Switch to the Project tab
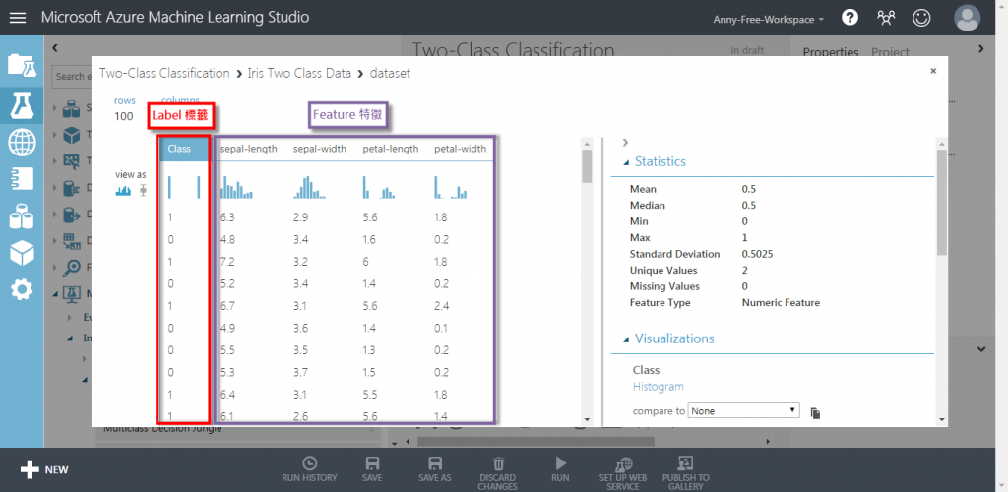This screenshot has width=1008, height=492. pyautogui.click(x=890, y=52)
